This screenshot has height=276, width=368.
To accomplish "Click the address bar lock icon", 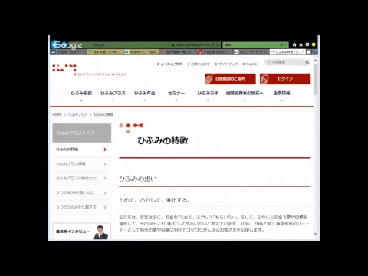I will click(173, 45).
